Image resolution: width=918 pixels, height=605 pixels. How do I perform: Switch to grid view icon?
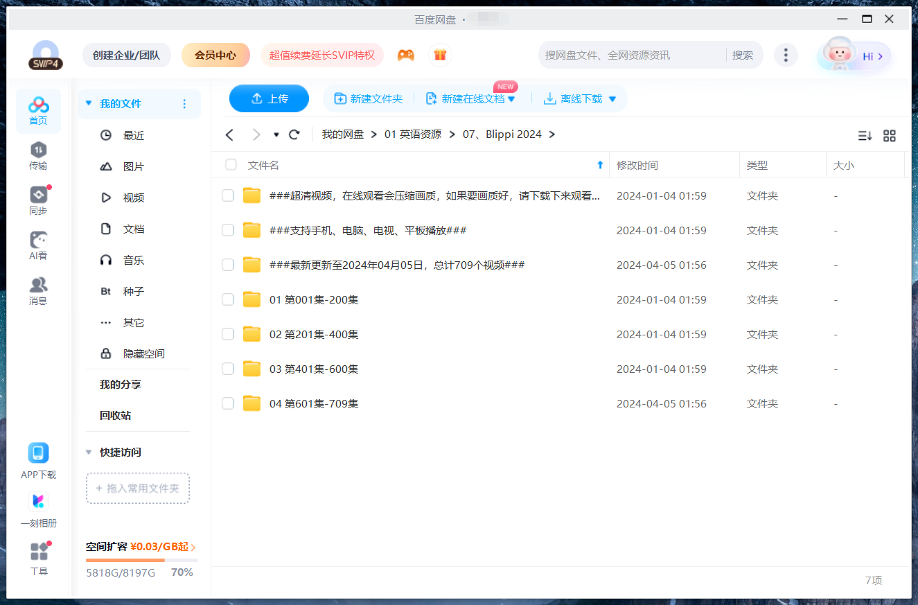click(890, 136)
